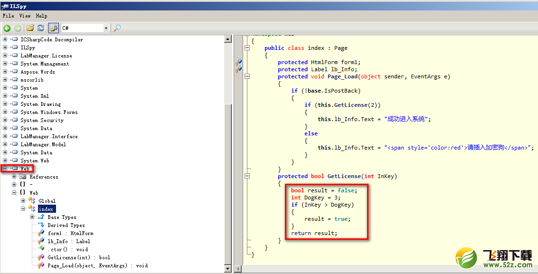Open the View menu
Screen dimensions: 538x274
(25, 16)
